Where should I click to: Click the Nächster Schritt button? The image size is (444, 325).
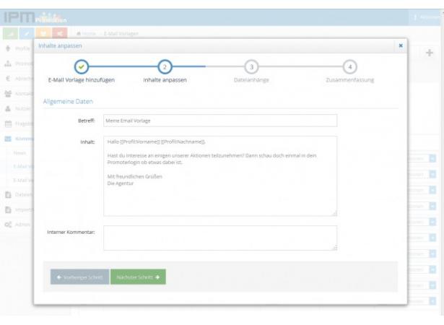click(137, 278)
